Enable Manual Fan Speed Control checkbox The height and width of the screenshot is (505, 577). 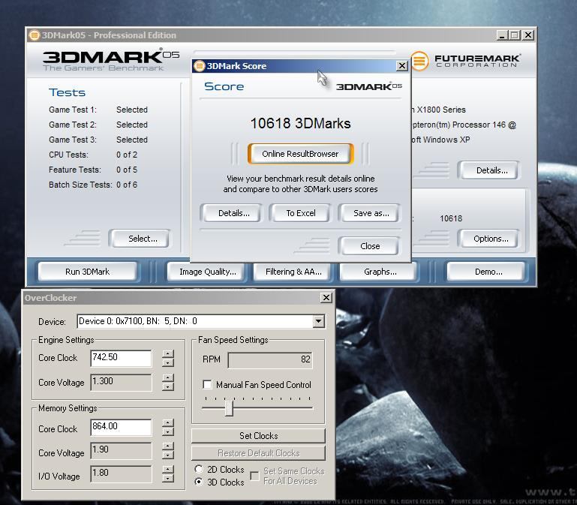[x=207, y=385]
